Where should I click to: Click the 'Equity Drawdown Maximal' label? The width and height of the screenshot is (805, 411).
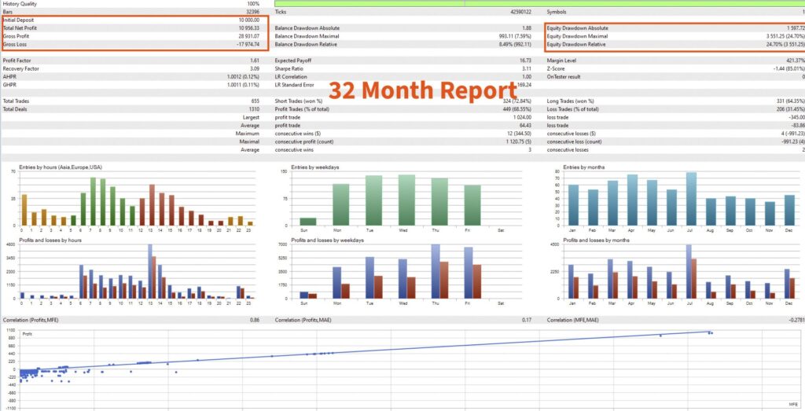click(577, 36)
